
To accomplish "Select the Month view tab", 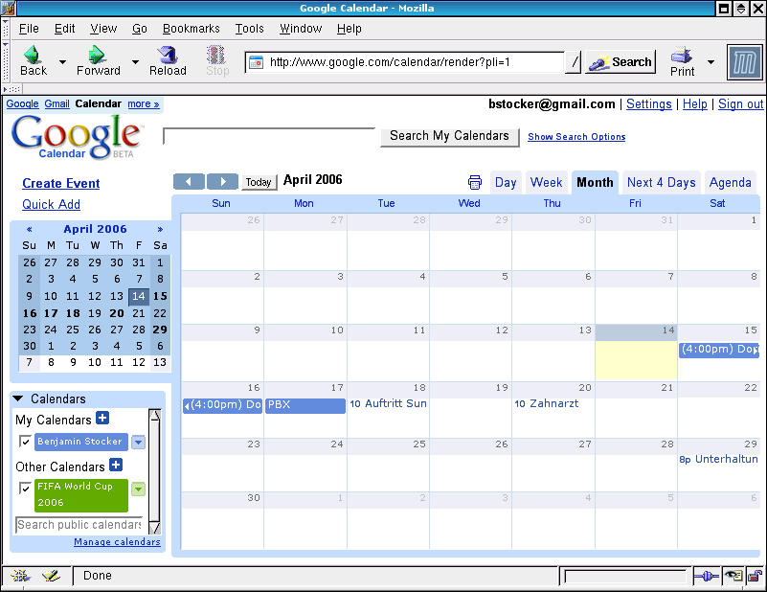I will [595, 183].
